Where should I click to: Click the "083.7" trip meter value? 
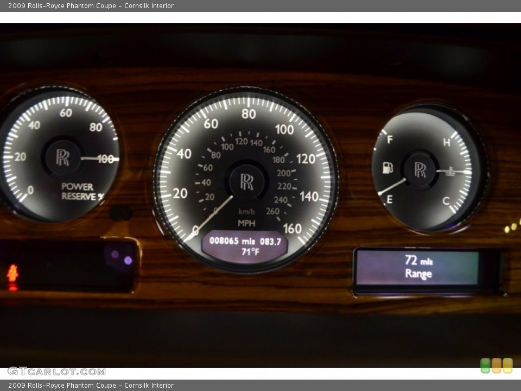(x=270, y=241)
